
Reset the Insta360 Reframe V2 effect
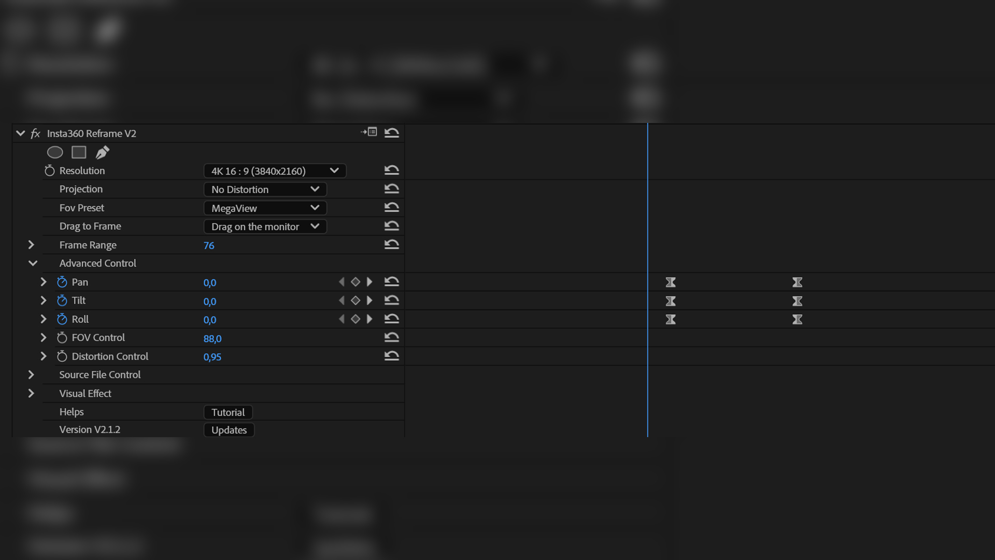tap(391, 133)
